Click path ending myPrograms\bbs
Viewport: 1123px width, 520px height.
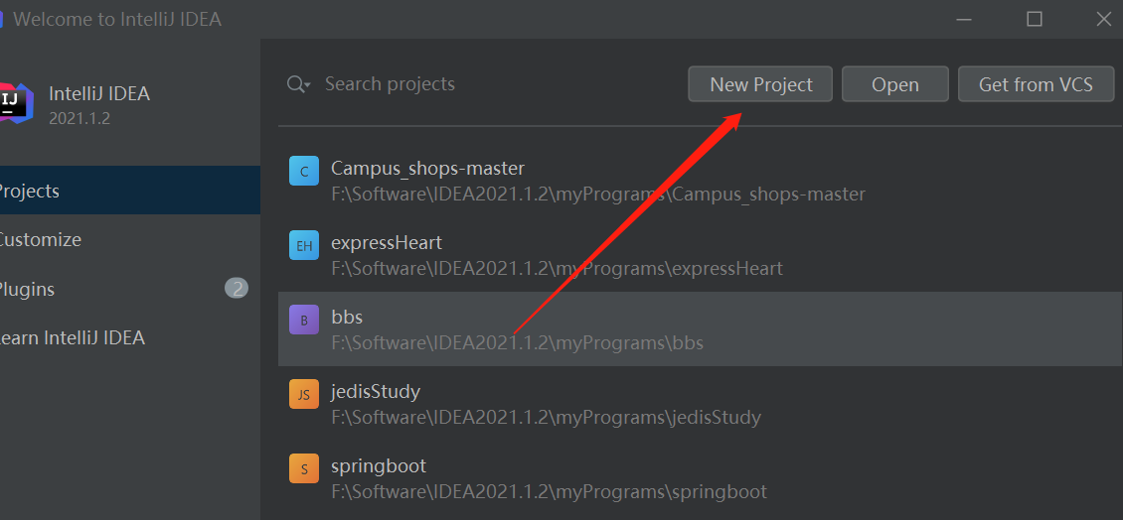point(517,343)
